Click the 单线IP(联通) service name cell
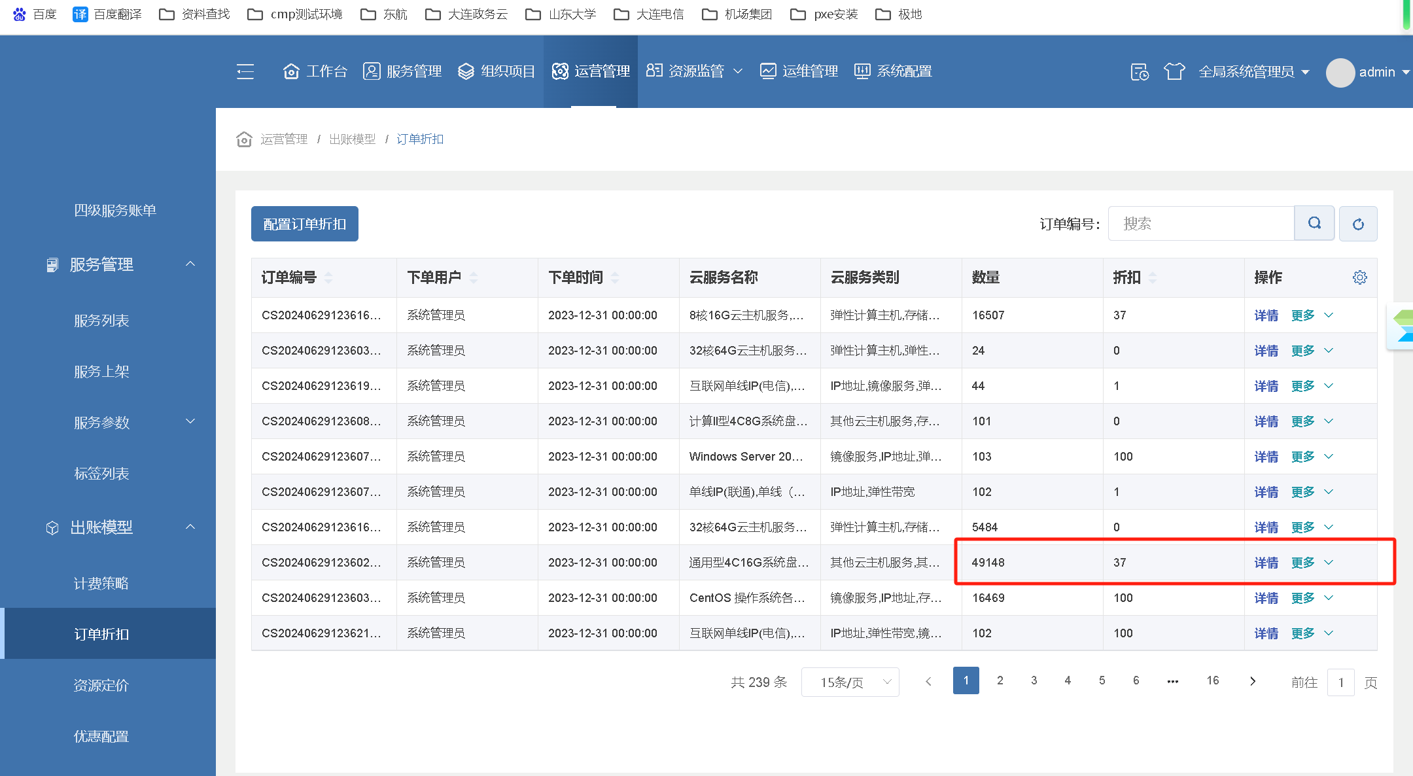The width and height of the screenshot is (1413, 776). click(747, 492)
